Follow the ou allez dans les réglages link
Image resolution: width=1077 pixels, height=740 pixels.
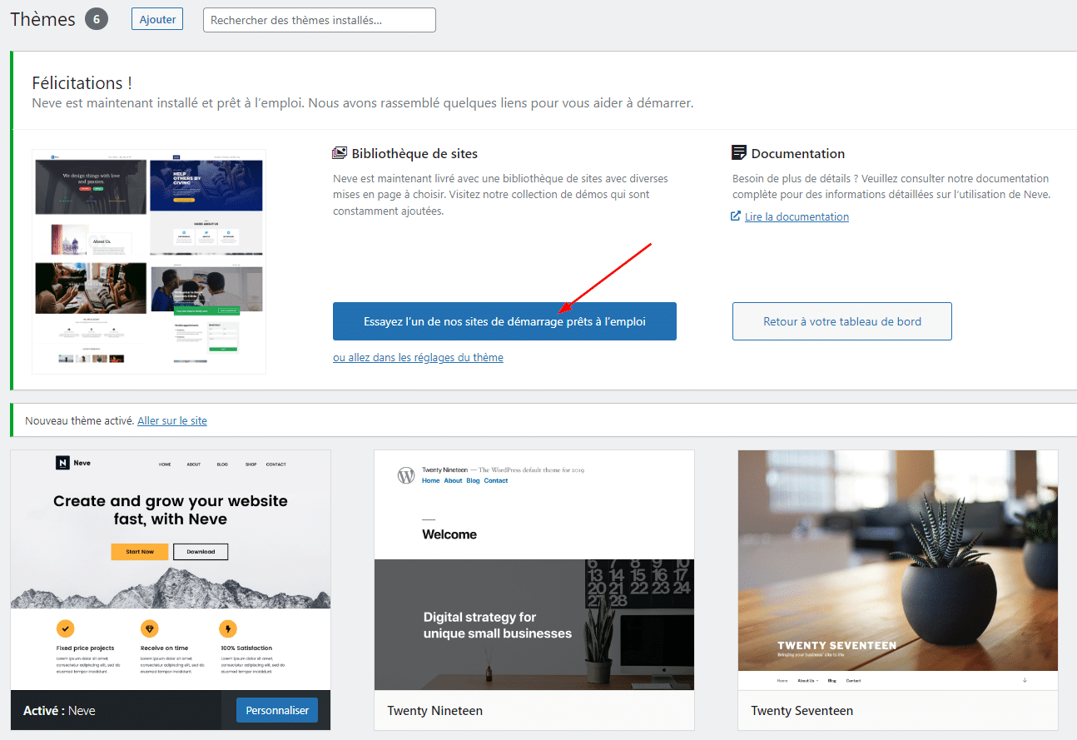tap(418, 357)
